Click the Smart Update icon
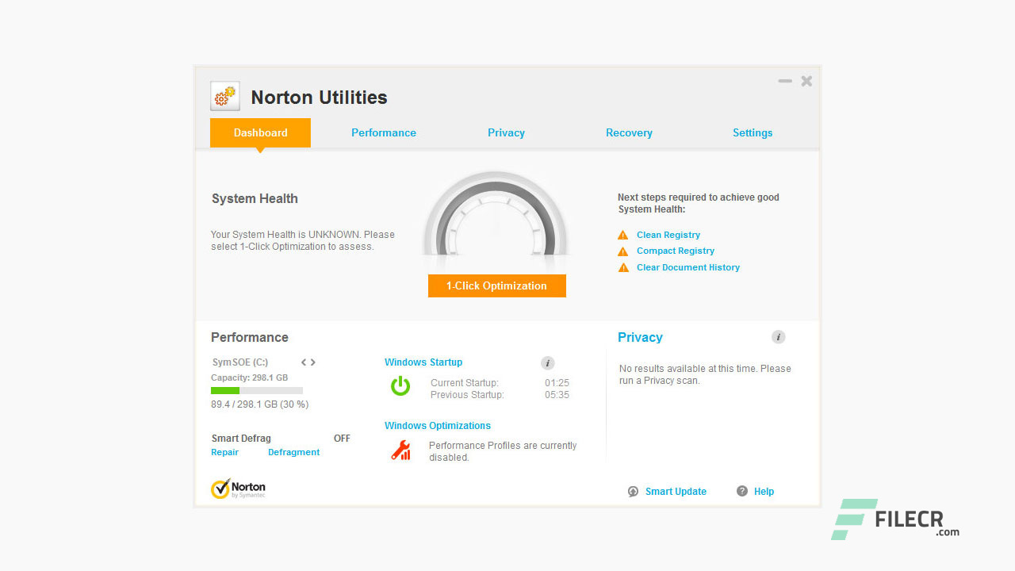 633,492
